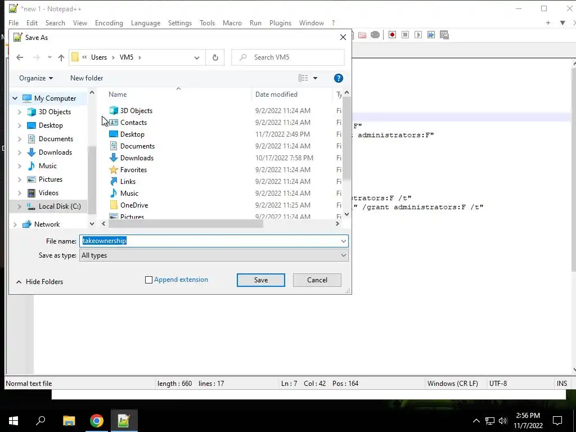This screenshot has width=576, height=432.
Task: Open the view options dropdown arrow
Action: click(x=315, y=78)
